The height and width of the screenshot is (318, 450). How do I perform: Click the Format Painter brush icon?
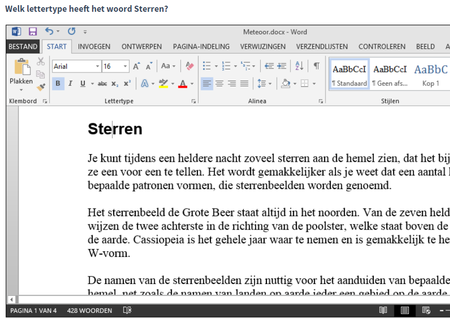pyautogui.click(x=41, y=87)
